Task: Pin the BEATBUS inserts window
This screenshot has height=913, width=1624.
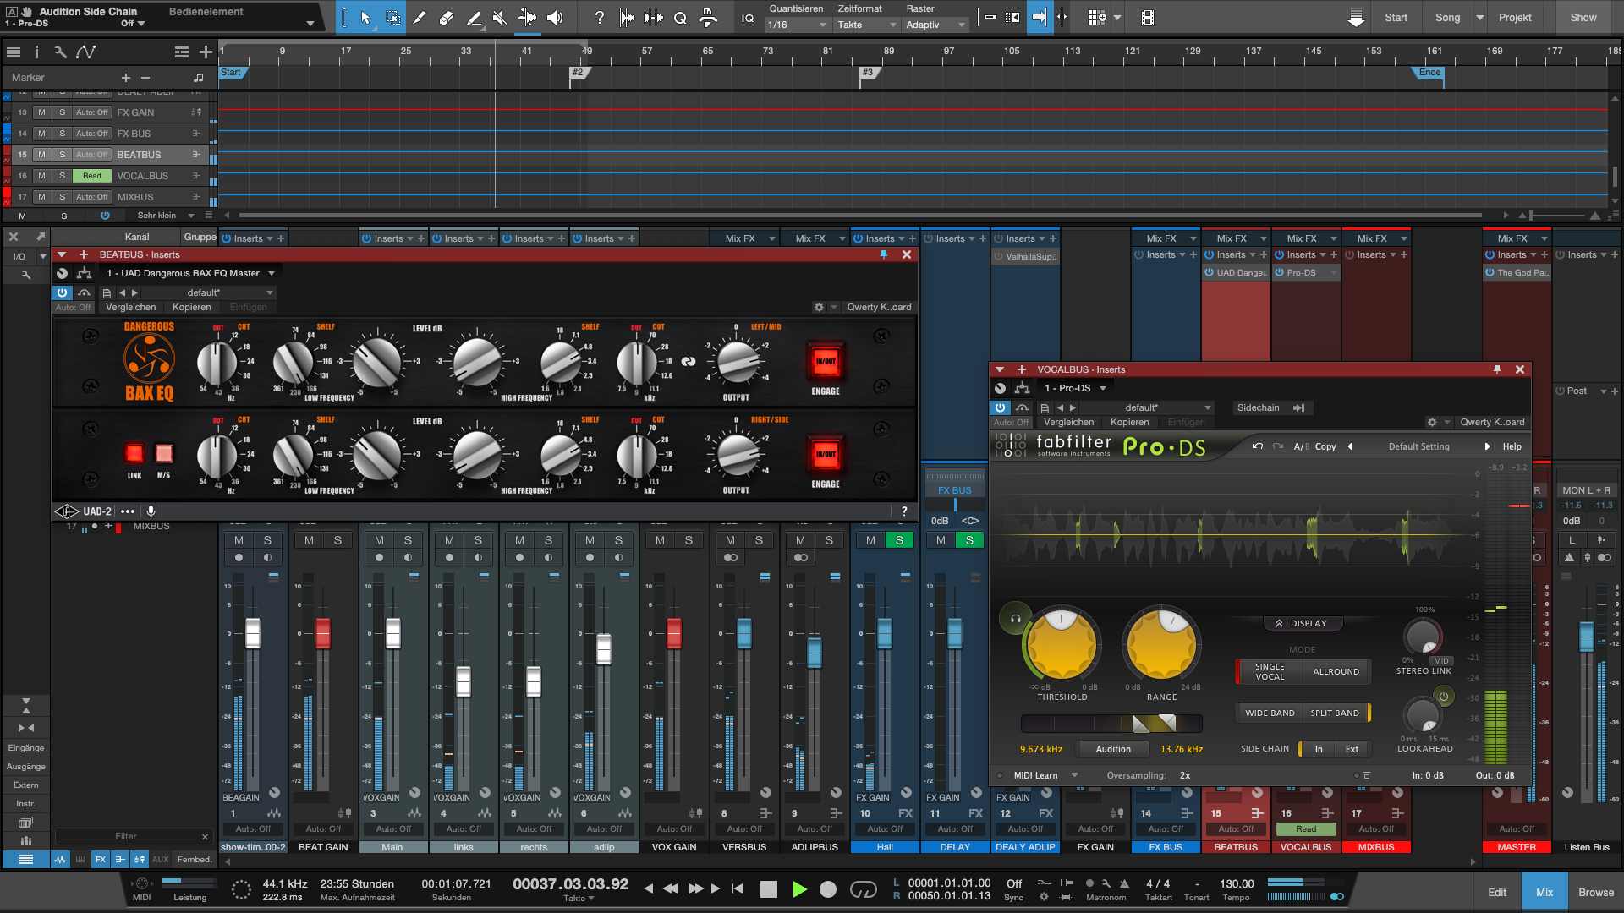Action: click(884, 254)
